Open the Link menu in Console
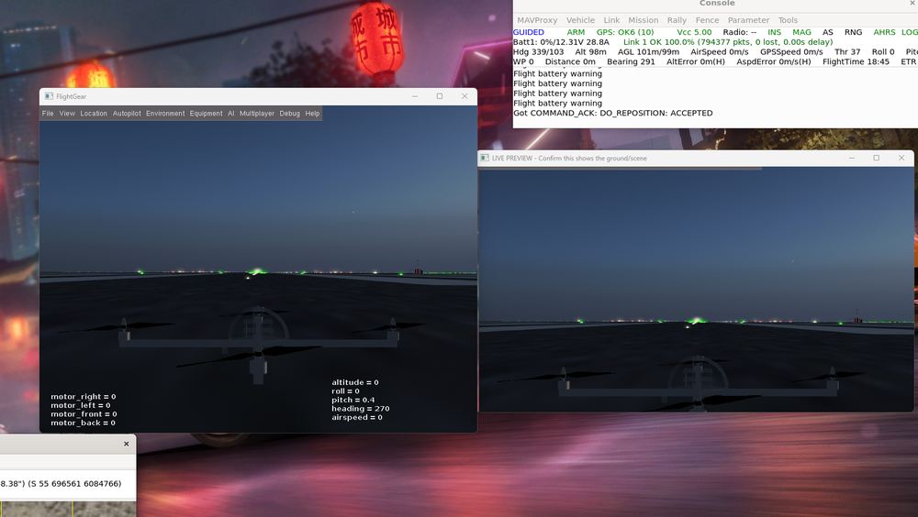 tap(611, 20)
